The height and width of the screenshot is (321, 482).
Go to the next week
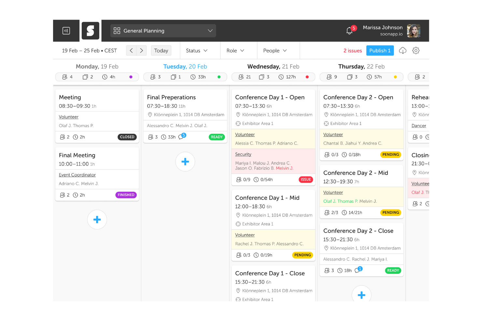[x=141, y=50]
